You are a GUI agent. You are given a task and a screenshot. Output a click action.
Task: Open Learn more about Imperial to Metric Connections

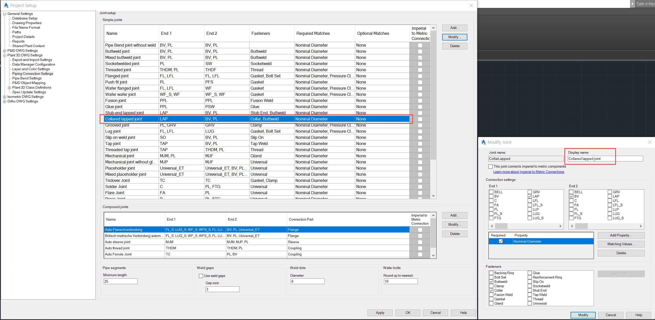(529, 172)
